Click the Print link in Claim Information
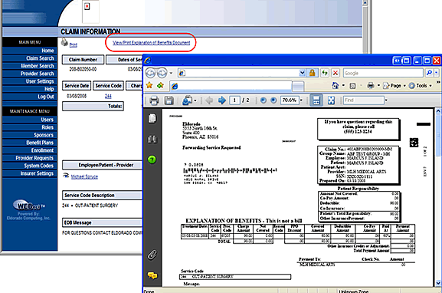Image resolution: width=442 pixels, height=293 pixels. tap(74, 45)
